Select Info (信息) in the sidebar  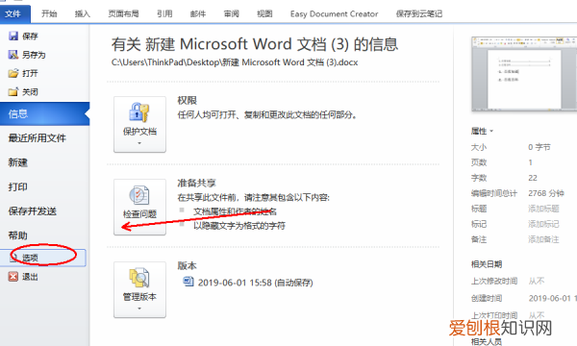click(44, 113)
